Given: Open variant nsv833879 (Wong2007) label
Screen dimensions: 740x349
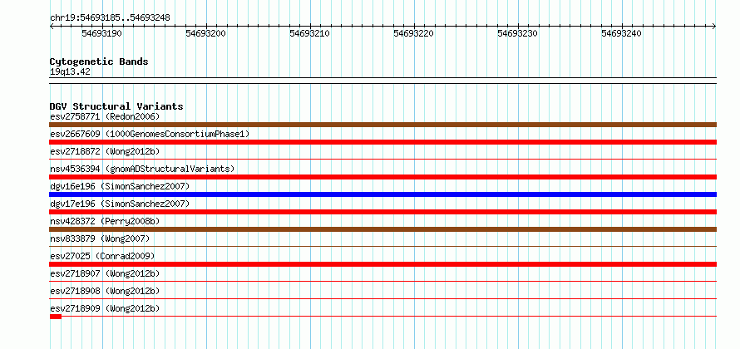Looking at the screenshot, I should [100, 238].
